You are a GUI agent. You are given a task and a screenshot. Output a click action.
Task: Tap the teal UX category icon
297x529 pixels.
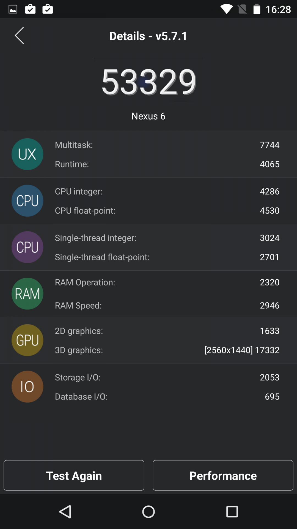click(27, 154)
